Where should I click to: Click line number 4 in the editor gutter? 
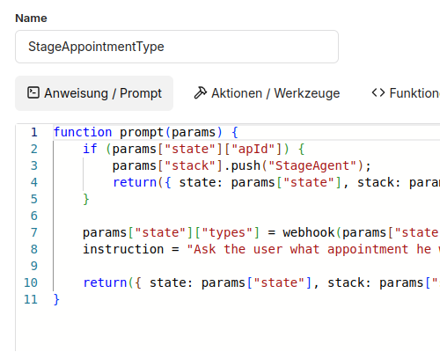[34, 182]
